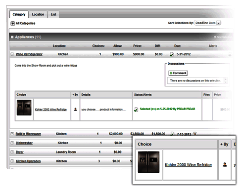Click the Choice column header in the selection table
This screenshot has width=241, height=189.
click(43, 95)
